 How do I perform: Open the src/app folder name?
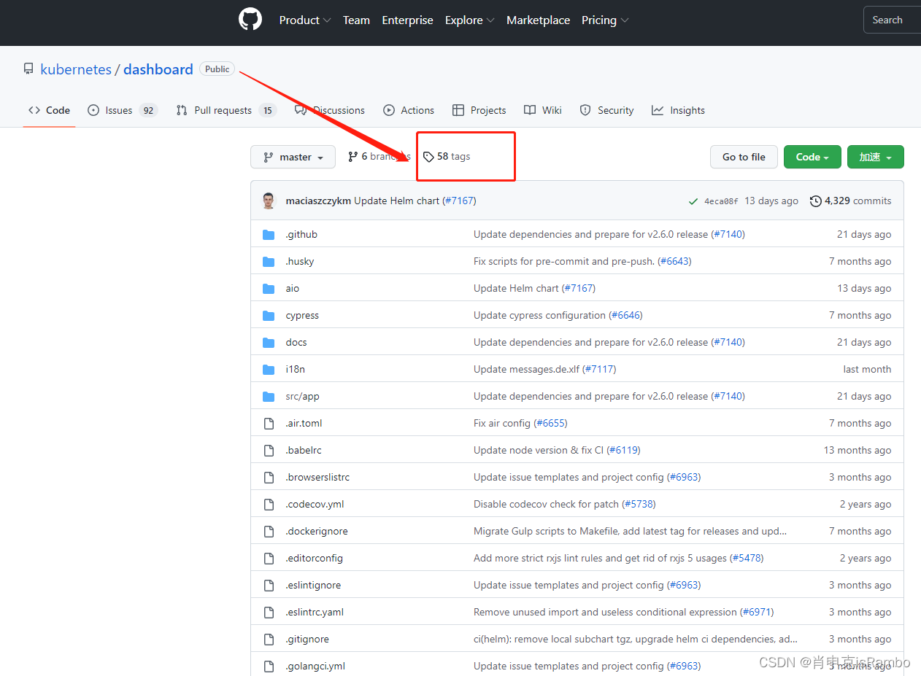pos(302,397)
